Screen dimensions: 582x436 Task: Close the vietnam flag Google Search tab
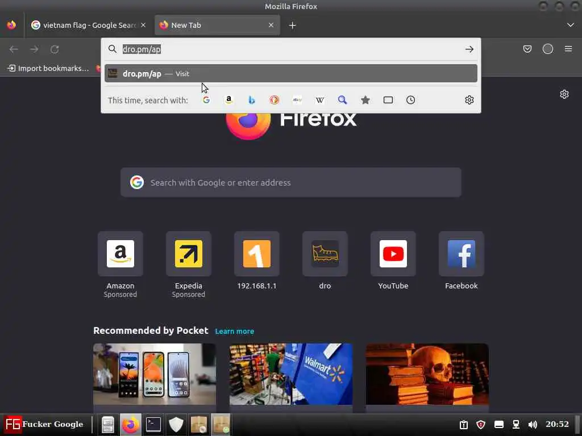pos(143,25)
